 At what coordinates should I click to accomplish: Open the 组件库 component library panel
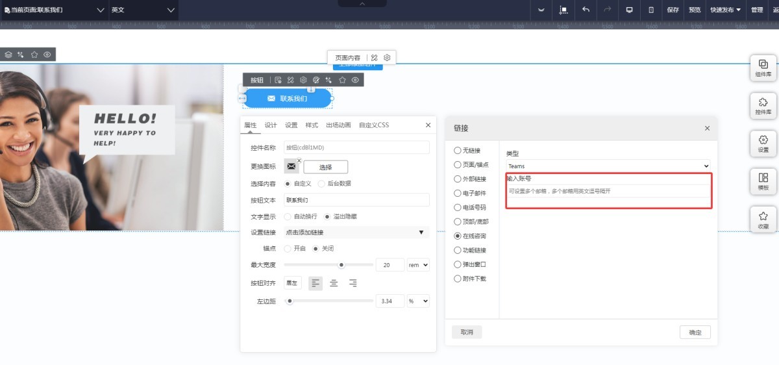763,68
